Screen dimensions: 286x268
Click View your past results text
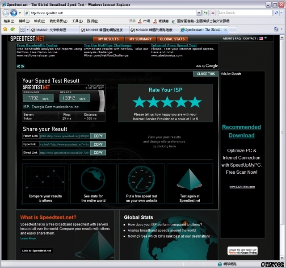164,142
